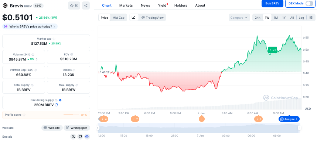The image size is (317, 141).
Task: Open chart settings sliders icon
Action: tap(311, 18)
